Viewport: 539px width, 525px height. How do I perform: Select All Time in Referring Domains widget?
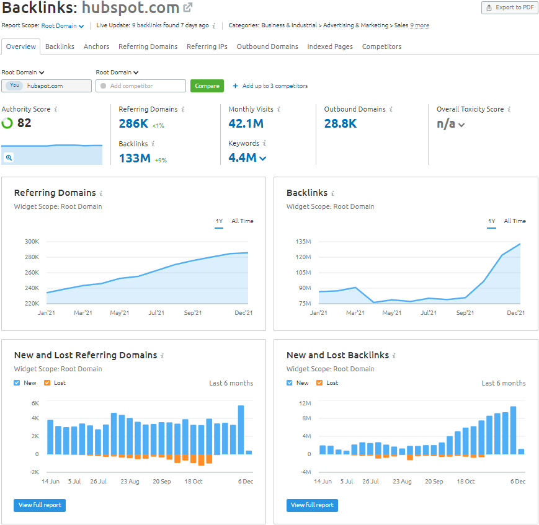pyautogui.click(x=243, y=221)
